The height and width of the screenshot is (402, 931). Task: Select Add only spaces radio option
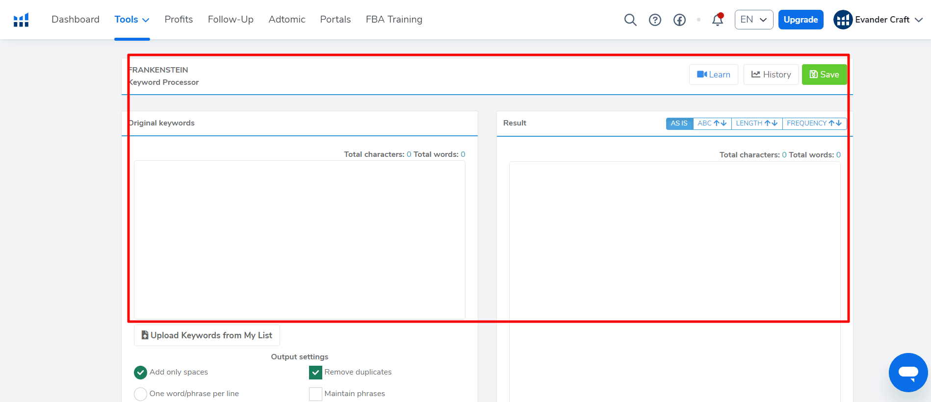coord(140,373)
